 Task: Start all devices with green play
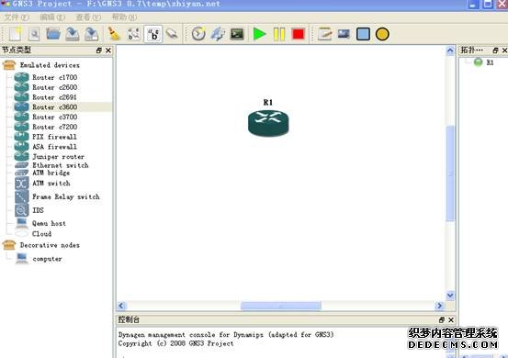pos(259,34)
